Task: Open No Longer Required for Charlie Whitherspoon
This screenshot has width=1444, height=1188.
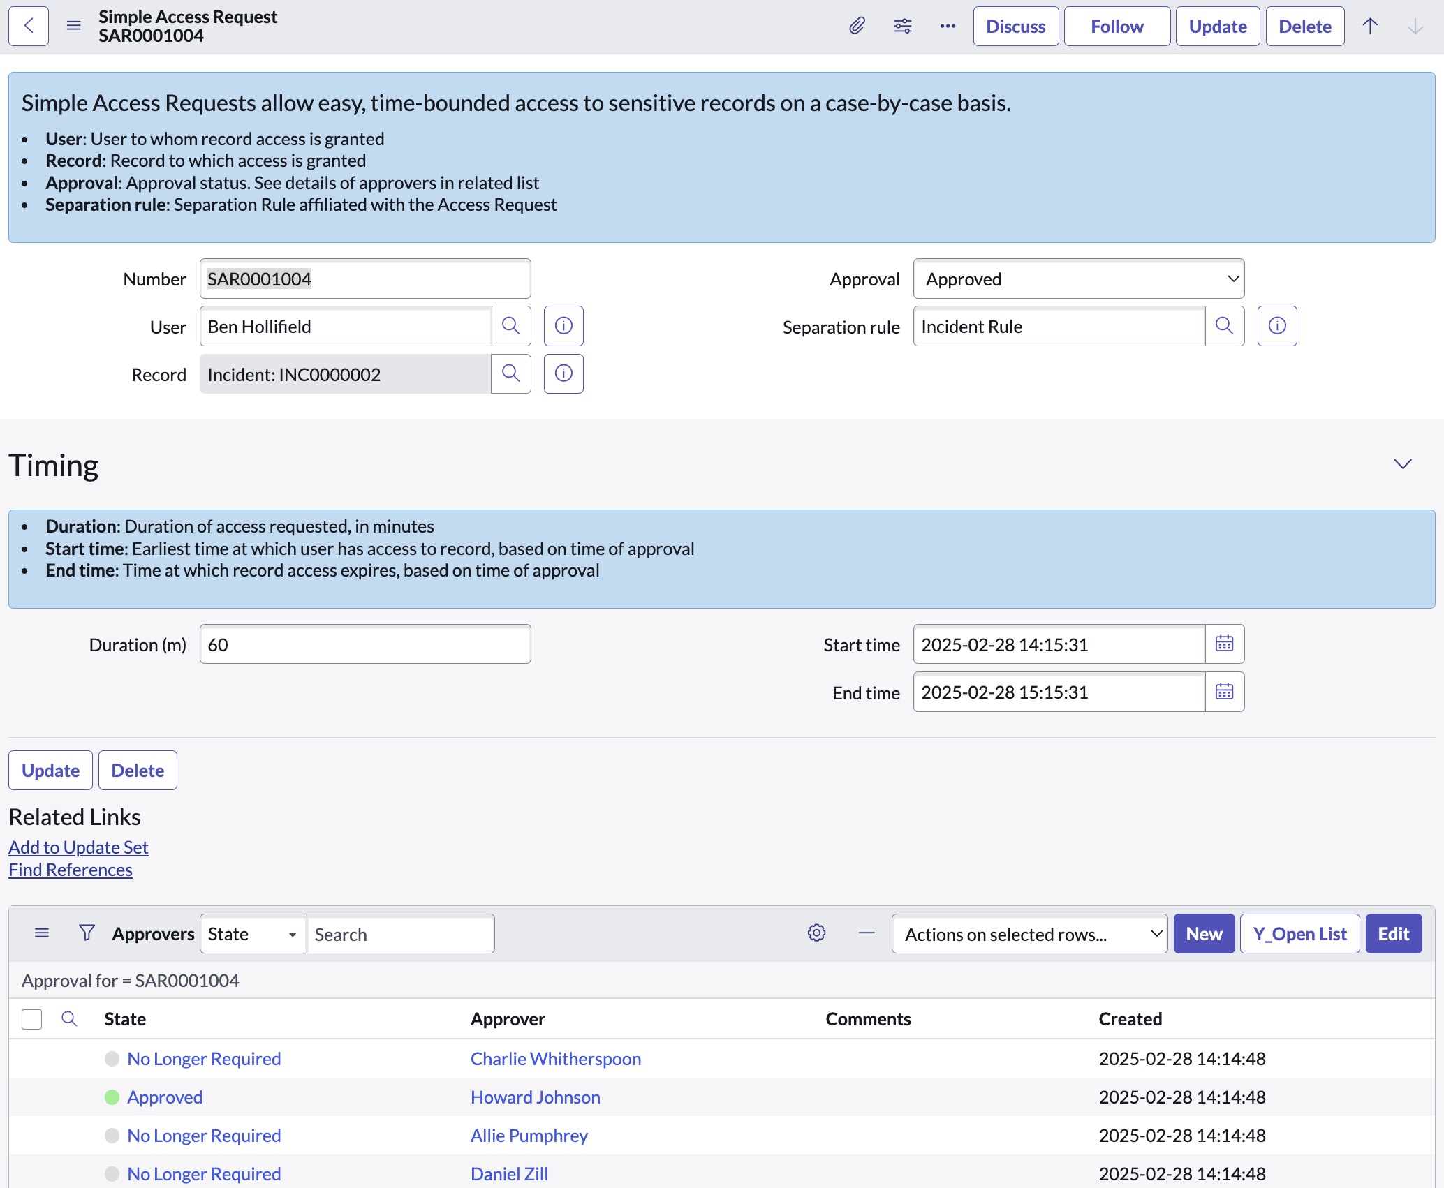Action: pyautogui.click(x=204, y=1059)
